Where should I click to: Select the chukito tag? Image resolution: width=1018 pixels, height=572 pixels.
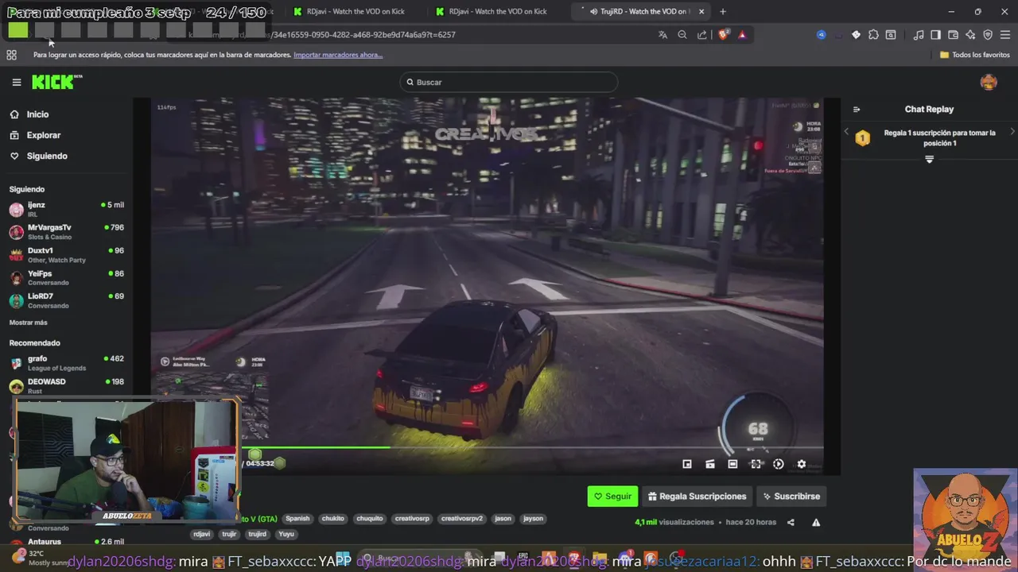333,519
